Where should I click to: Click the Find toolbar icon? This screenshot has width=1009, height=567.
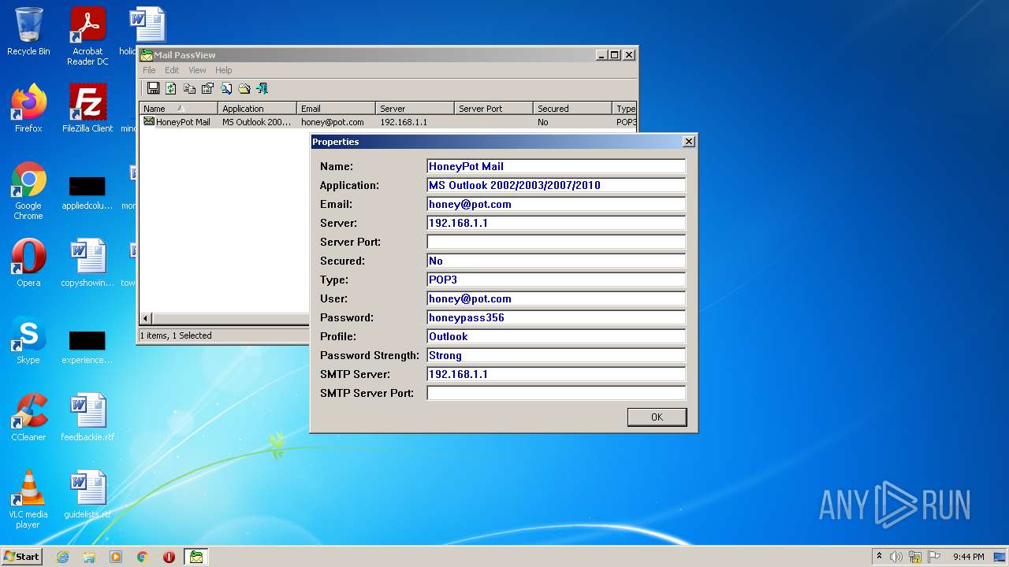pyautogui.click(x=225, y=88)
